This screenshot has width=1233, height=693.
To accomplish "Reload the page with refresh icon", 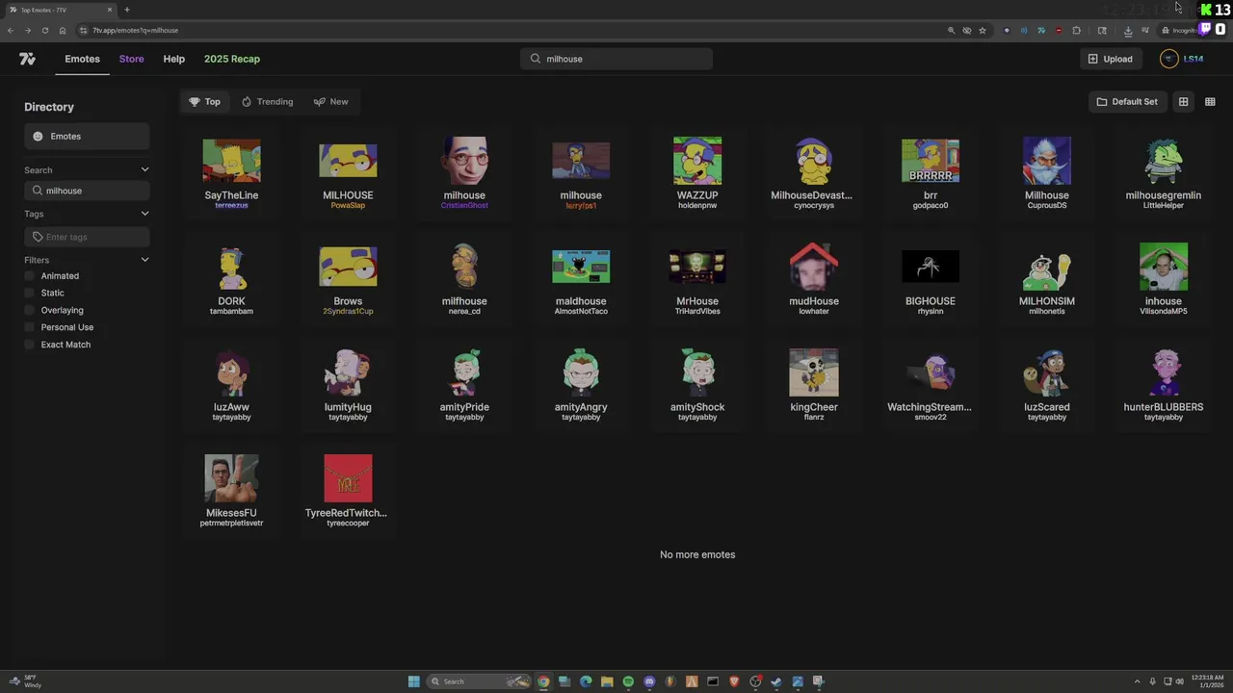I will pyautogui.click(x=44, y=30).
